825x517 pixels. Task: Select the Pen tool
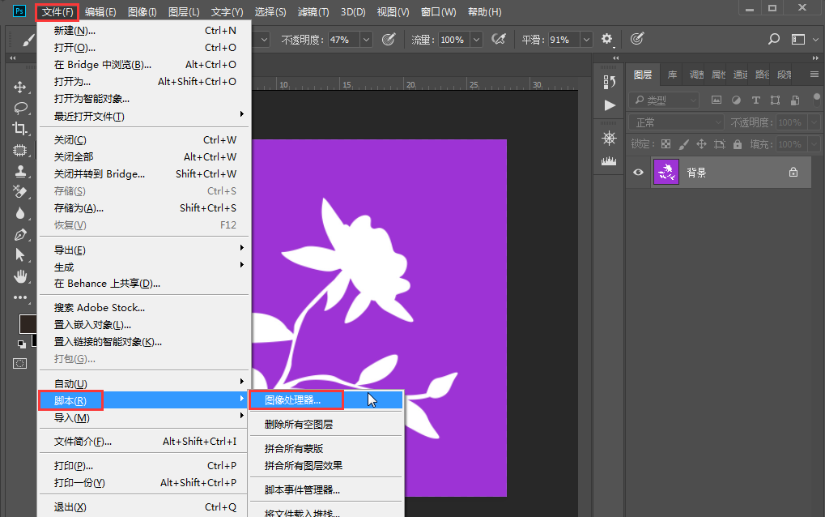[20, 234]
